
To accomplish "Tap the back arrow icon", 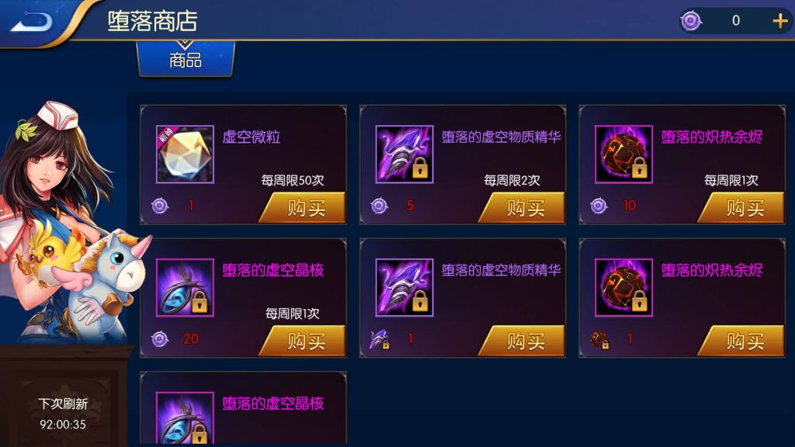I will pos(31,22).
